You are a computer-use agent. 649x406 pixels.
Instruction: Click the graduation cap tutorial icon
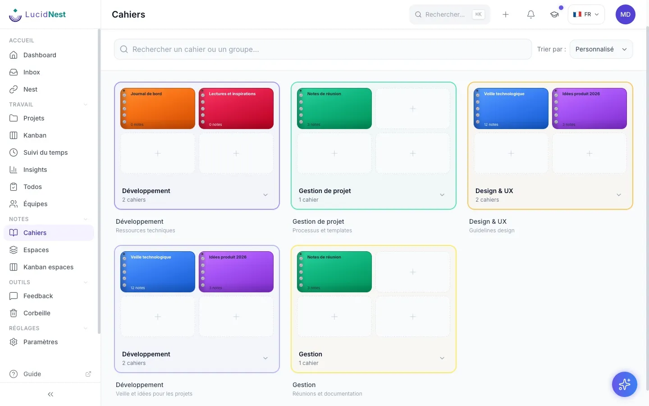pyautogui.click(x=554, y=14)
